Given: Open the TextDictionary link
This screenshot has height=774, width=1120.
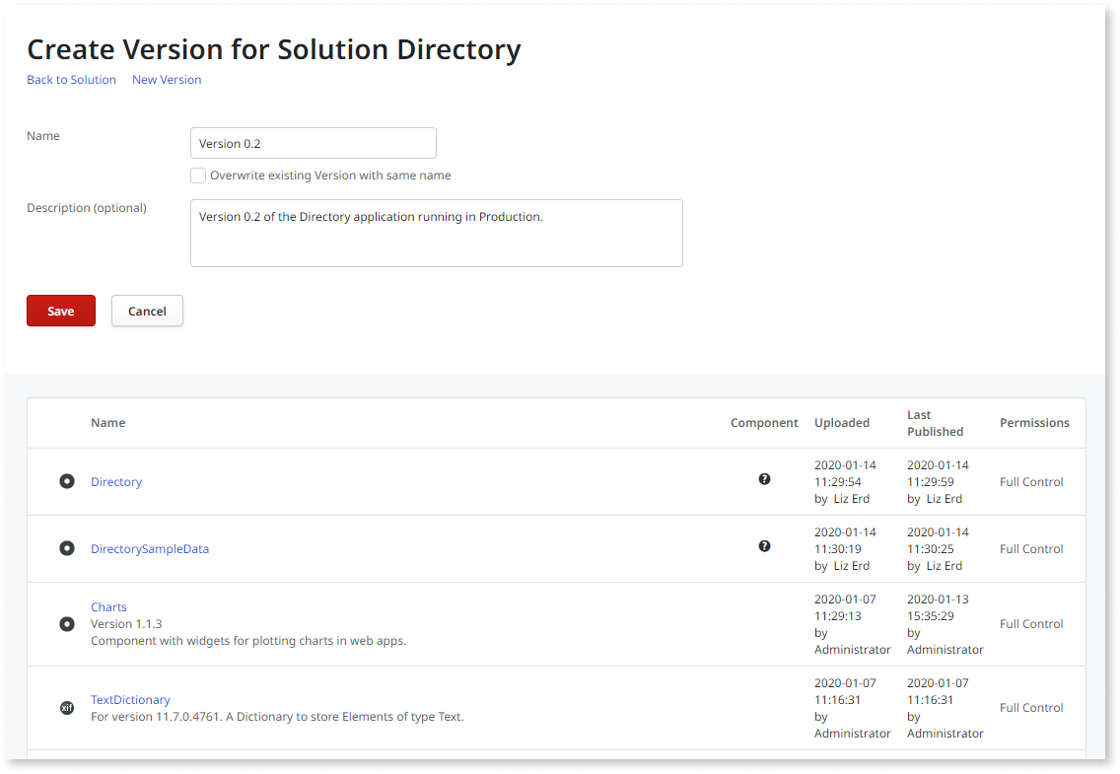Looking at the screenshot, I should point(130,700).
